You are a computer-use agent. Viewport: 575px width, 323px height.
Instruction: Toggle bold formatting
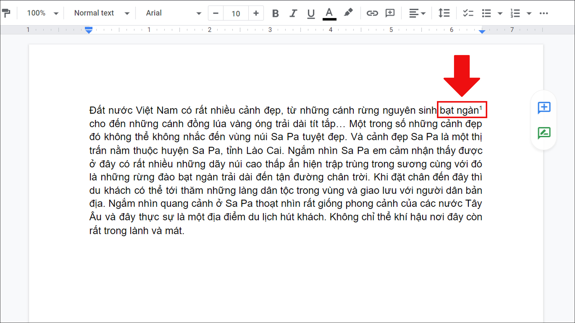point(275,13)
